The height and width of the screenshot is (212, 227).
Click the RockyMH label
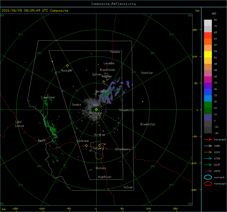pos(67,71)
